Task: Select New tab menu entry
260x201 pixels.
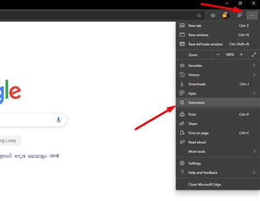Action: coord(218,26)
